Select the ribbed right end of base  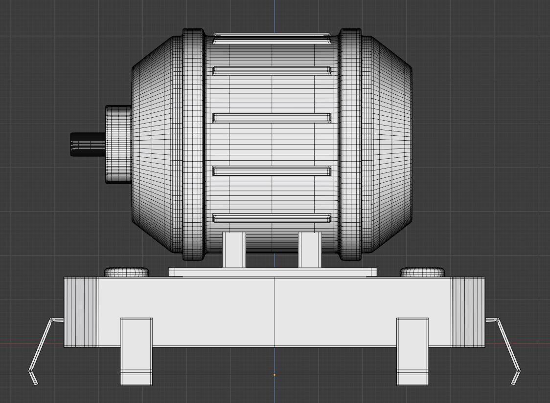[x=468, y=312]
